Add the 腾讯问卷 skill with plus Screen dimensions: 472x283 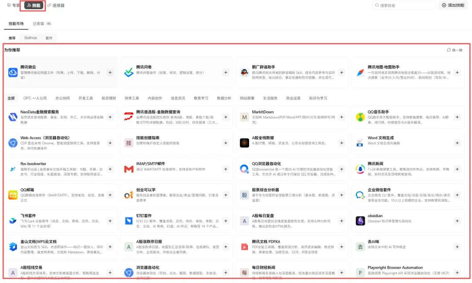226,72
